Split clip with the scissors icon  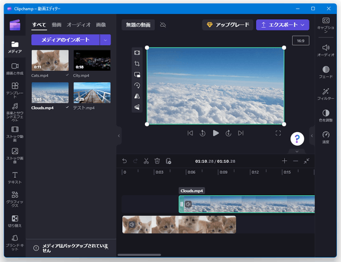coord(146,161)
